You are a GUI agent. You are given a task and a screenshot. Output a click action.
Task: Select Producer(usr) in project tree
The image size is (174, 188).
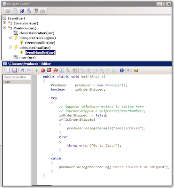[x=25, y=28]
